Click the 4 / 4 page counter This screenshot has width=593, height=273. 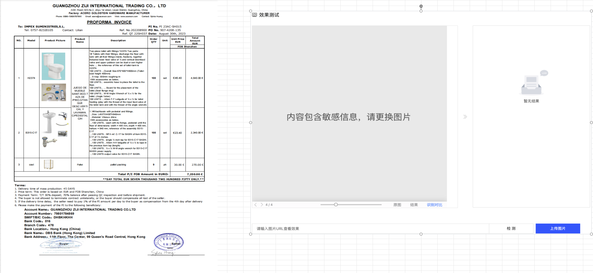tap(269, 205)
